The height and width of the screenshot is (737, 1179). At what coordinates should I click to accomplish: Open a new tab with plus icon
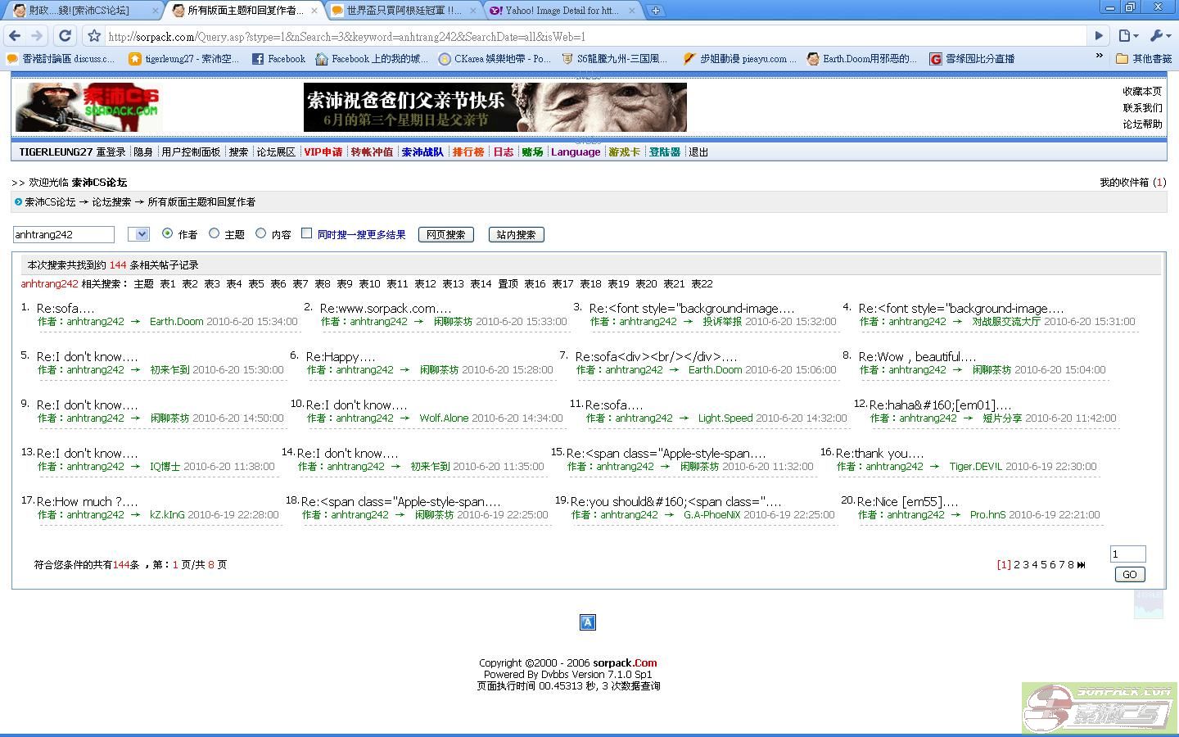click(656, 11)
